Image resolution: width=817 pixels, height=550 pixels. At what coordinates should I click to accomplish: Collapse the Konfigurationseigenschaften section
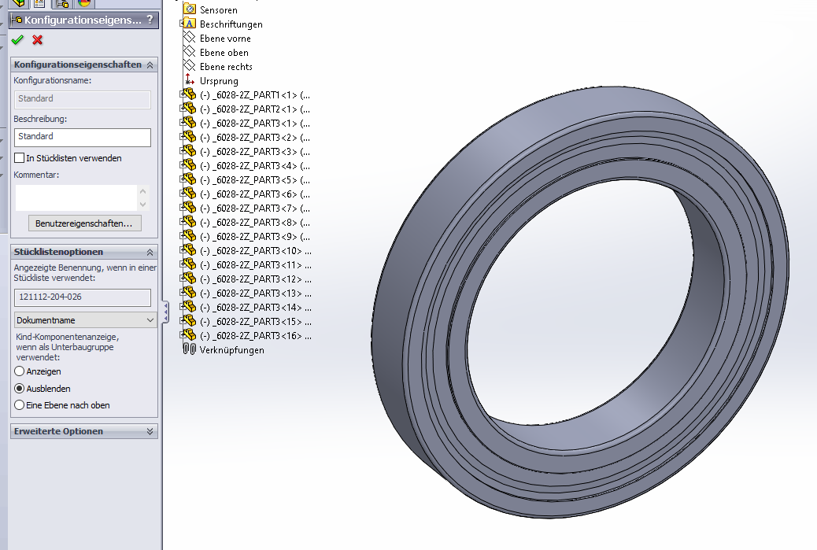click(150, 65)
